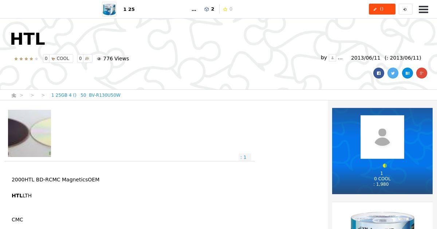The height and width of the screenshot is (229, 437).
Task: Open the BV-R130U50W breadcrumb link
Action: tap(86, 95)
